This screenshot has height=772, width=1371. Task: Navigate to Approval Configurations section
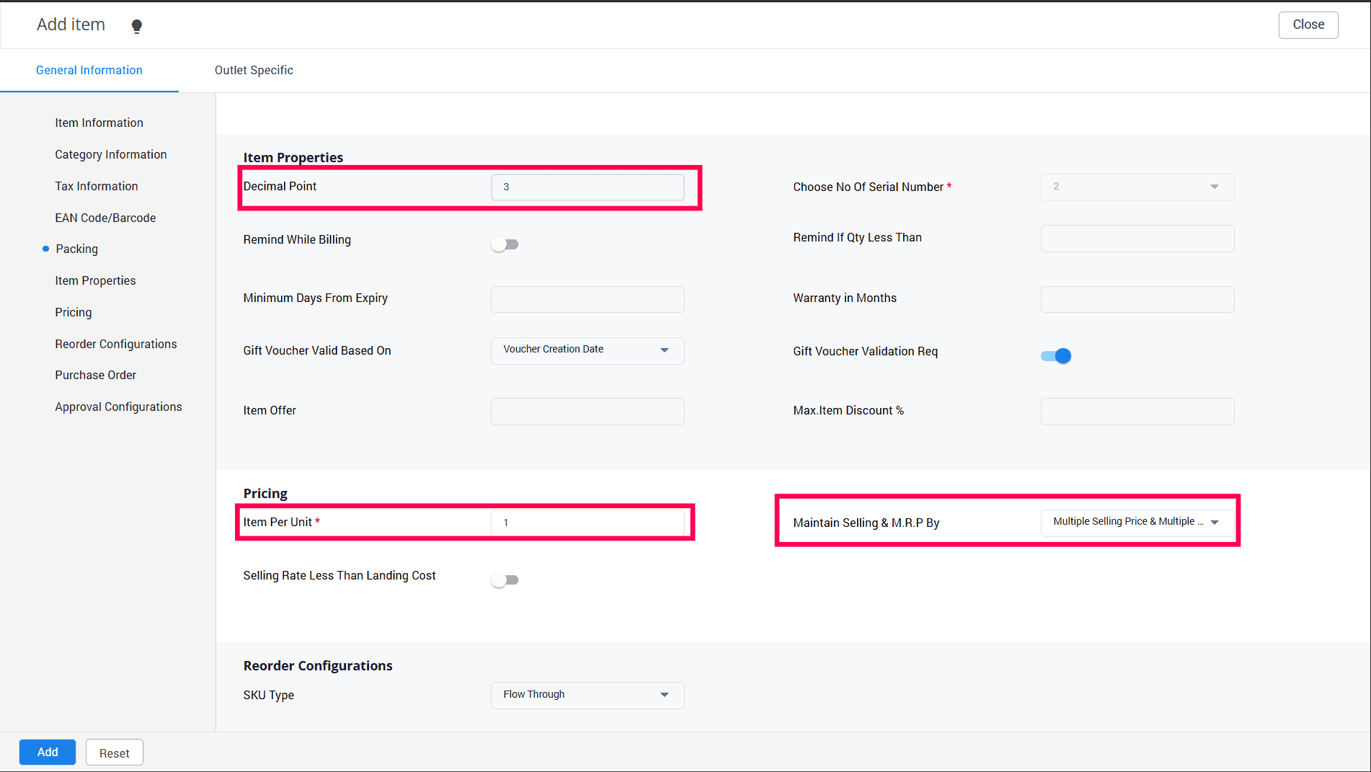click(118, 407)
